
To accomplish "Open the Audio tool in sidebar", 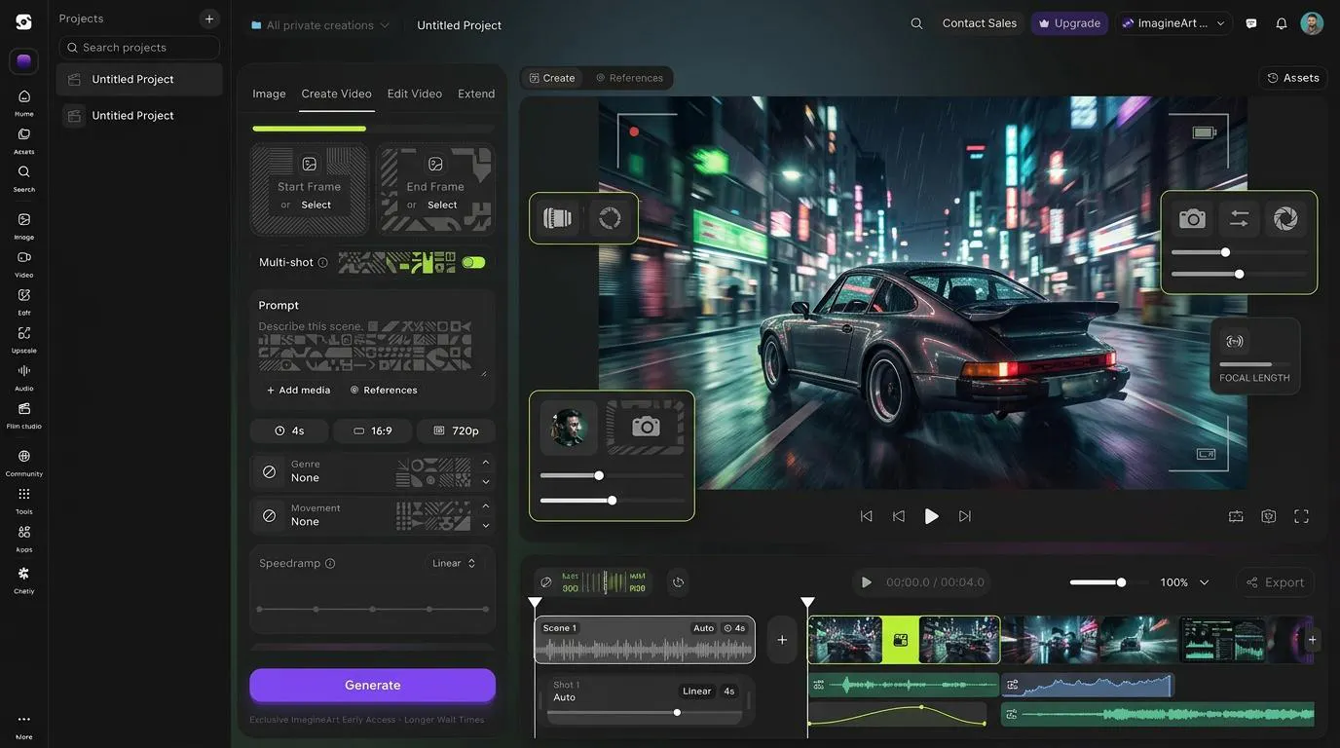I will click(x=24, y=377).
